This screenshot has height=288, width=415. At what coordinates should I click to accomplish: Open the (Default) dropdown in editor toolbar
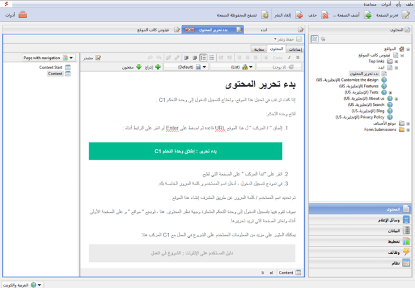[185, 67]
